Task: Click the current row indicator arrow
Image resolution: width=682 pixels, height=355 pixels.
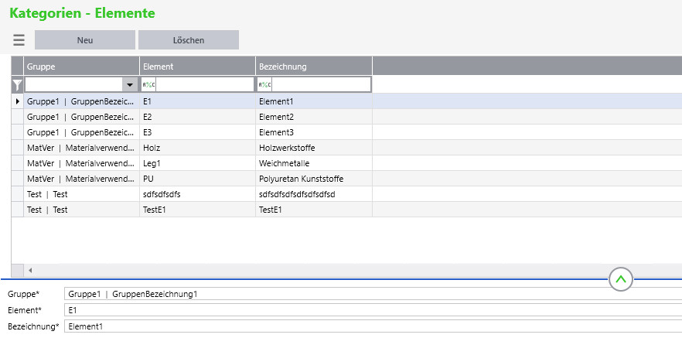Action: (17, 101)
